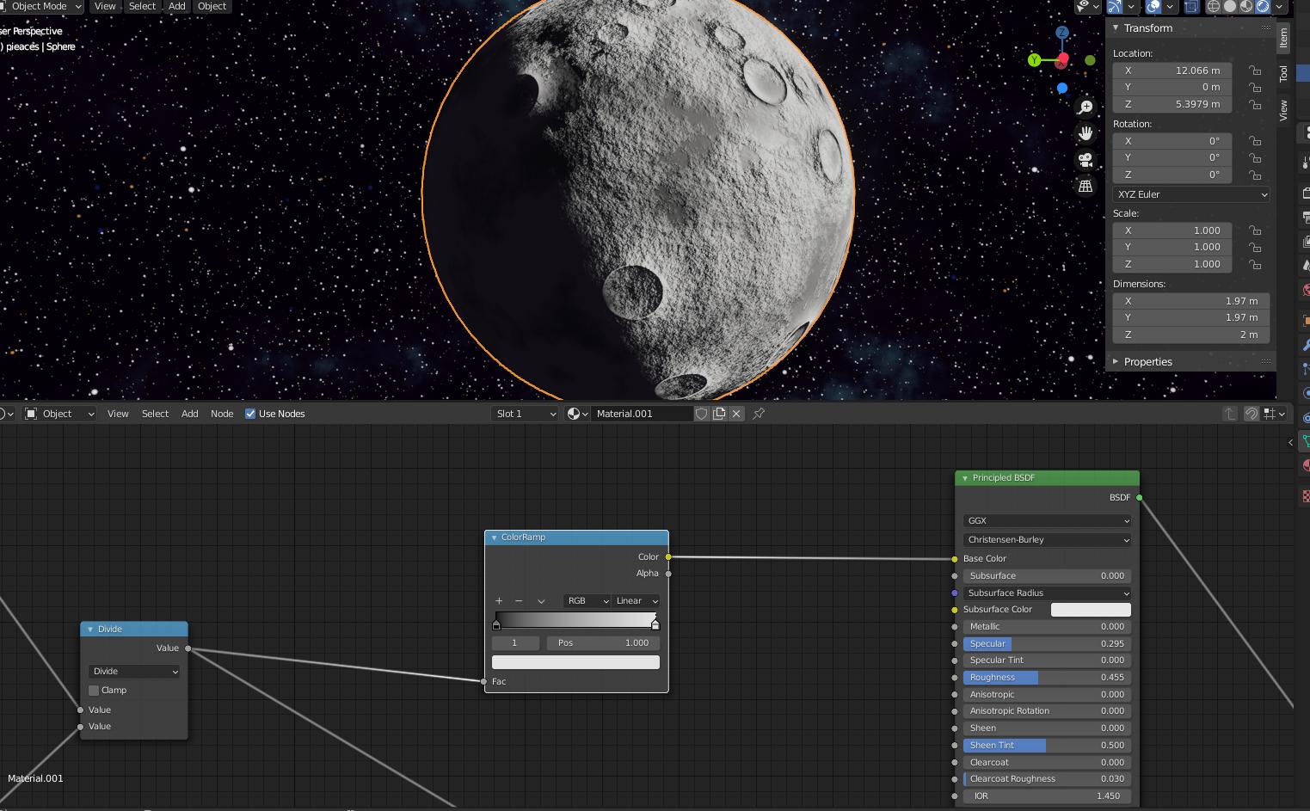The height and width of the screenshot is (811, 1310).
Task: Click the ColorRamp Pos value field
Action: tap(603, 643)
